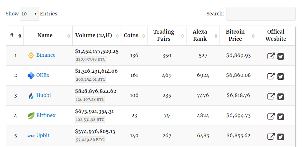
Task: Open Binance official website link icon
Action: tap(271, 56)
